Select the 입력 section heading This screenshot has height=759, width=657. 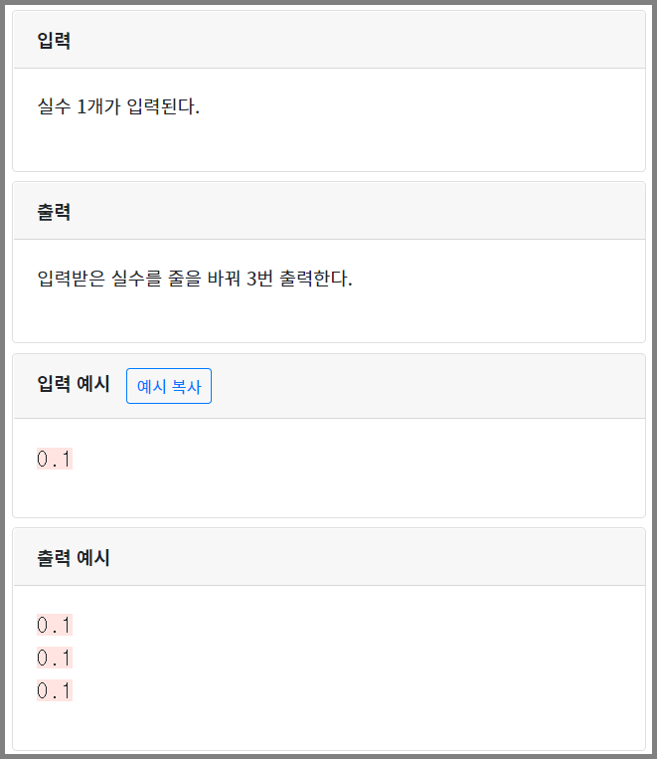[x=54, y=40]
